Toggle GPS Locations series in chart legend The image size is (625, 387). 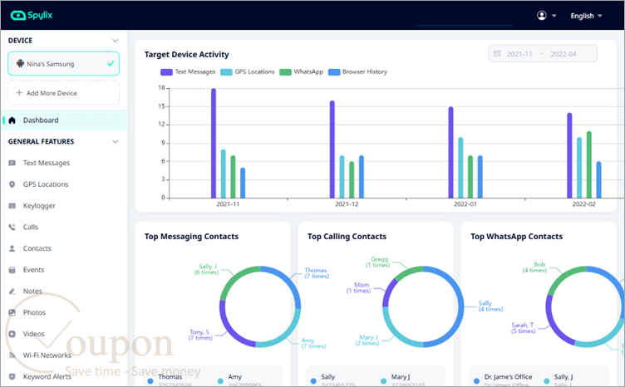(x=248, y=72)
